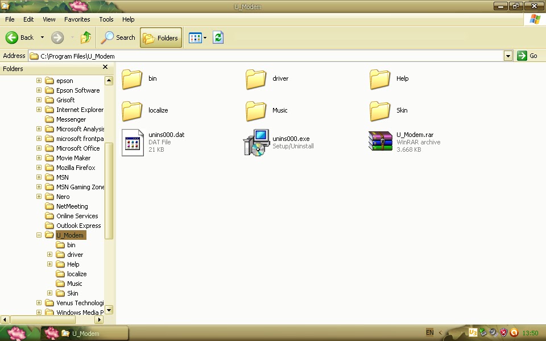This screenshot has height=341, width=546.
Task: Open the Edit menu
Action: (x=28, y=19)
